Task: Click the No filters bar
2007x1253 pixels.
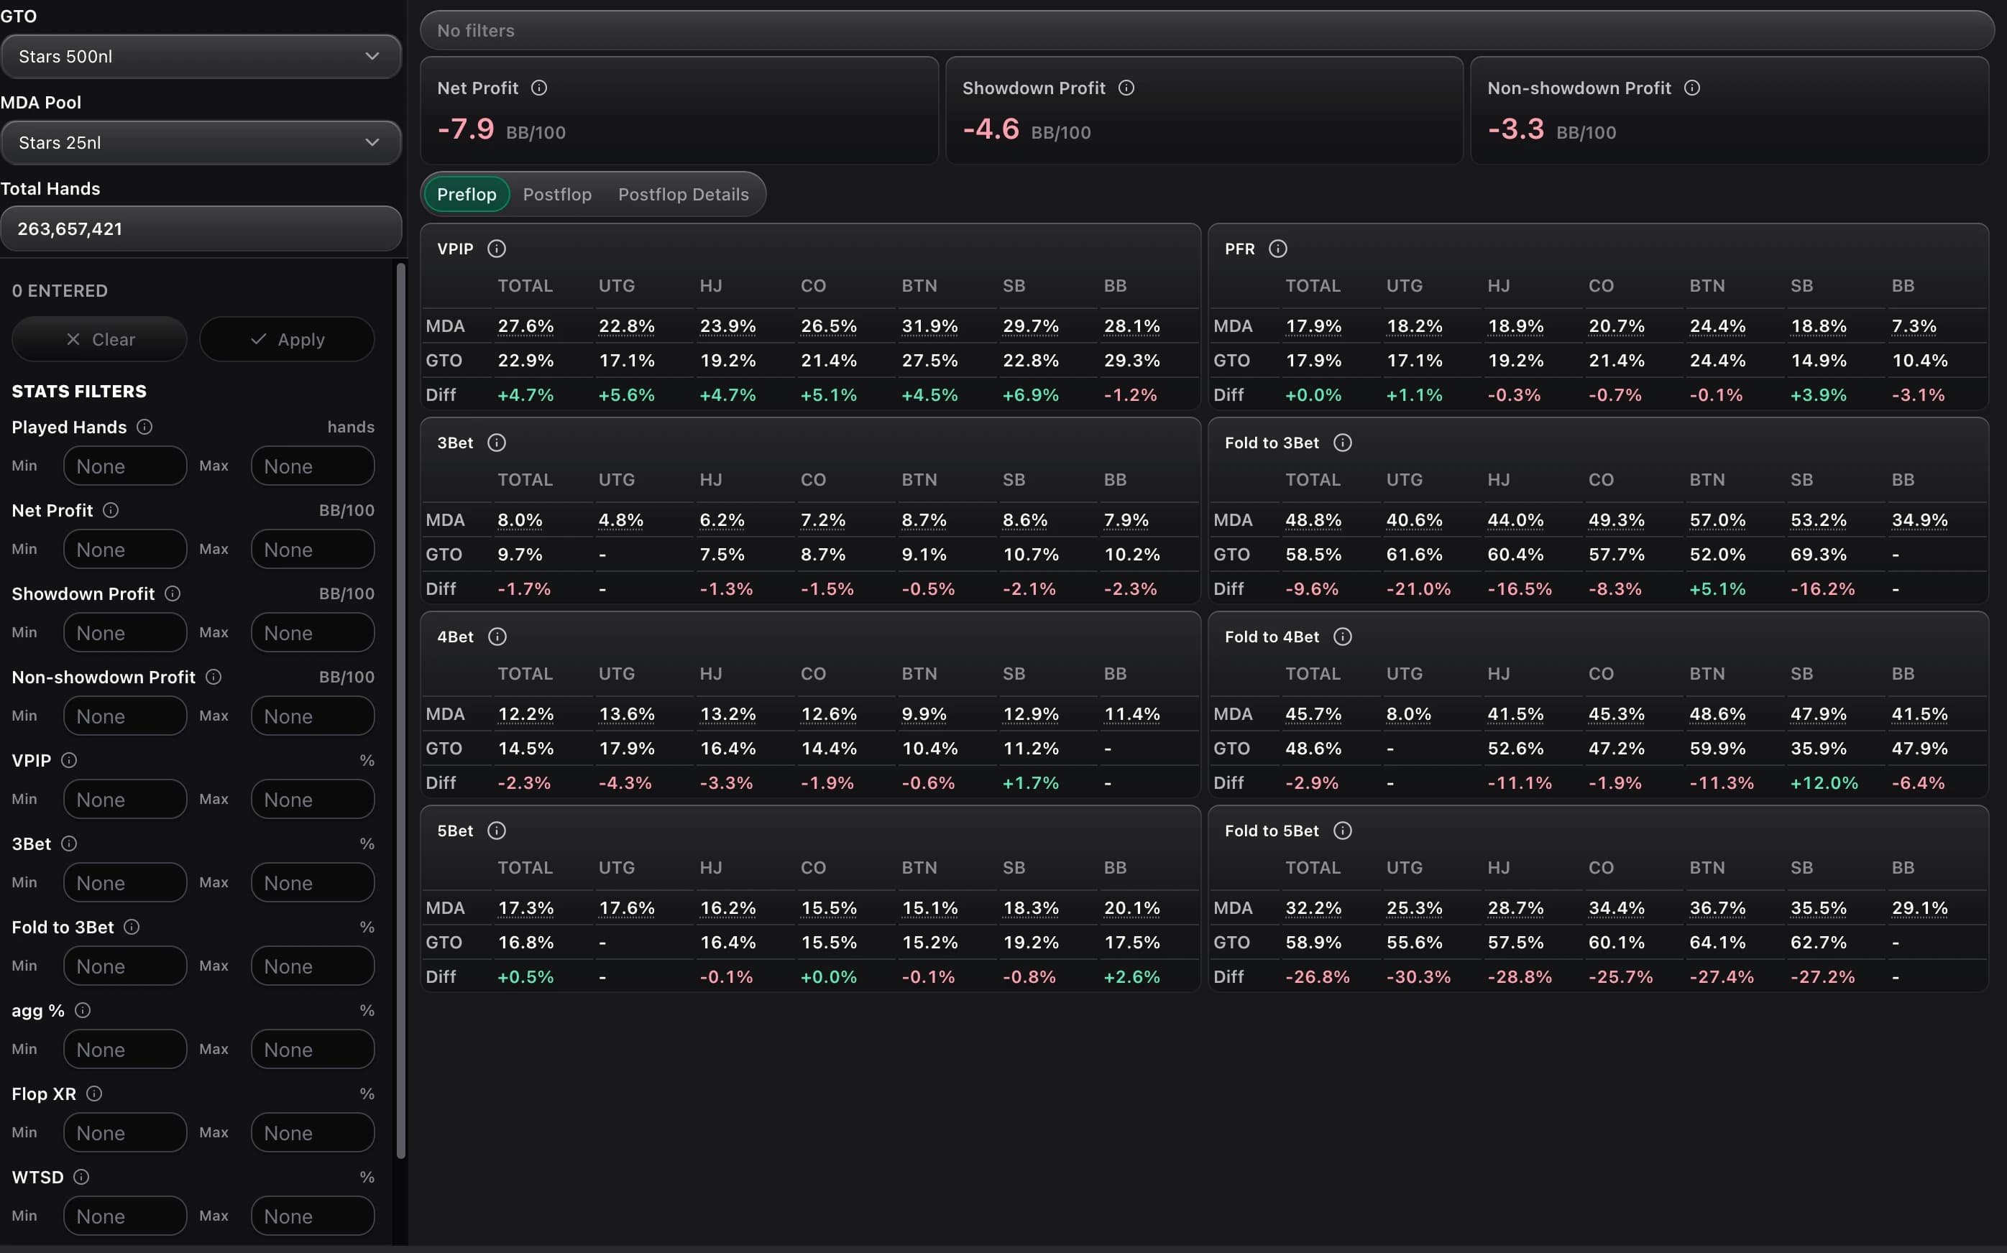Action: [x=1206, y=31]
